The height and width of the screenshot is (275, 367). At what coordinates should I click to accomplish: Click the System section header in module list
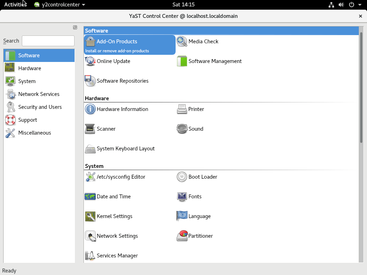pos(94,166)
